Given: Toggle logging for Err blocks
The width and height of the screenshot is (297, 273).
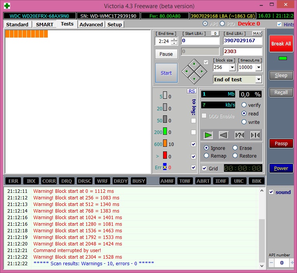Looking at the screenshot, I should click(193, 167).
